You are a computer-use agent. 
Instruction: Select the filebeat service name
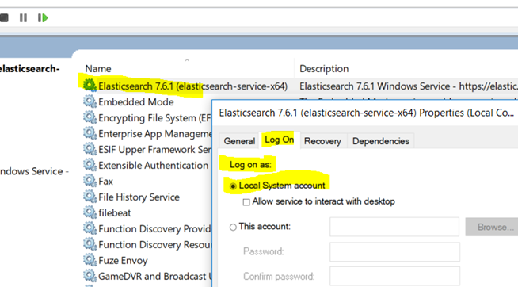tap(115, 213)
